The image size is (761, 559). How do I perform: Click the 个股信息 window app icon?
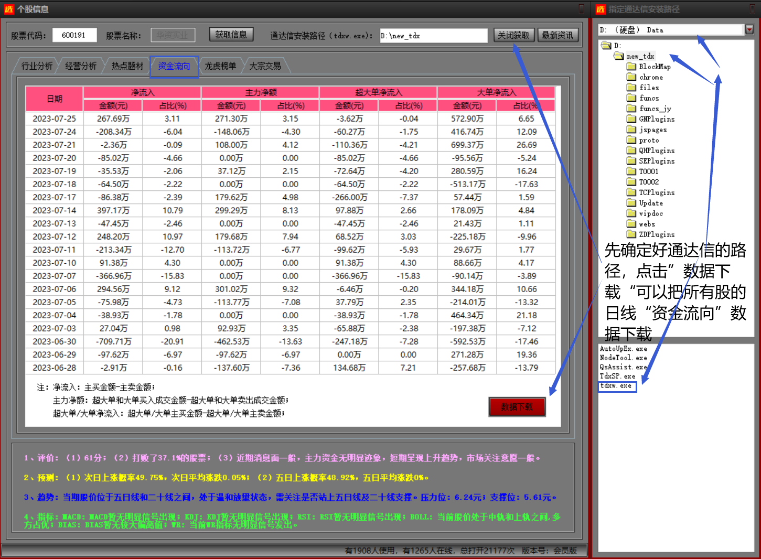9,9
